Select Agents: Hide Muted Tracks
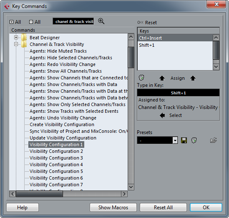The image size is (229, 218). 58,51
